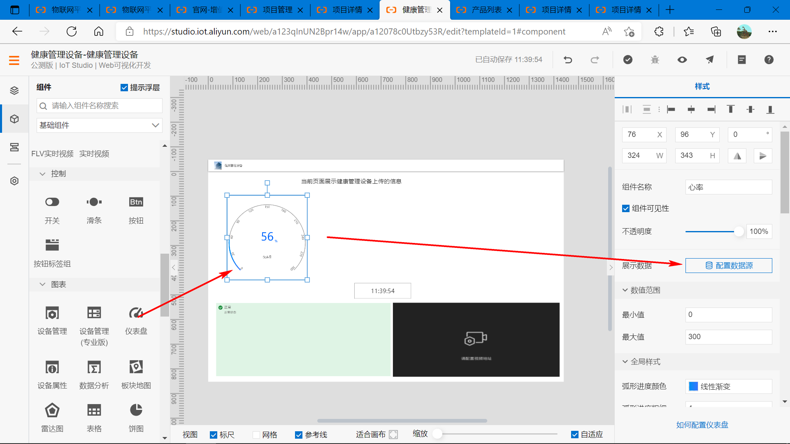Click the horizontal flip icon
This screenshot has height=444, width=790.
pyautogui.click(x=737, y=156)
